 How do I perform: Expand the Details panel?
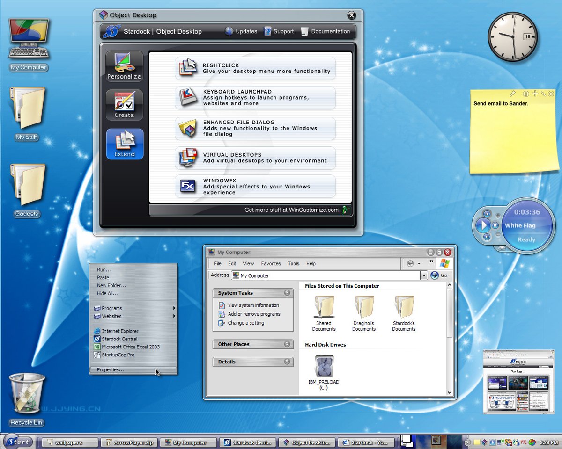(x=287, y=362)
